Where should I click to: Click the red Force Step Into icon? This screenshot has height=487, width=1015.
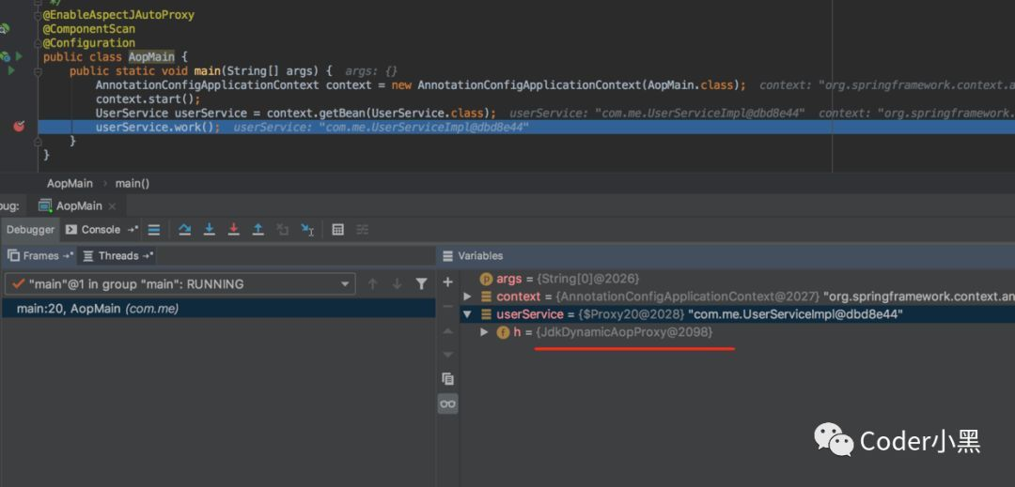pyautogui.click(x=233, y=230)
